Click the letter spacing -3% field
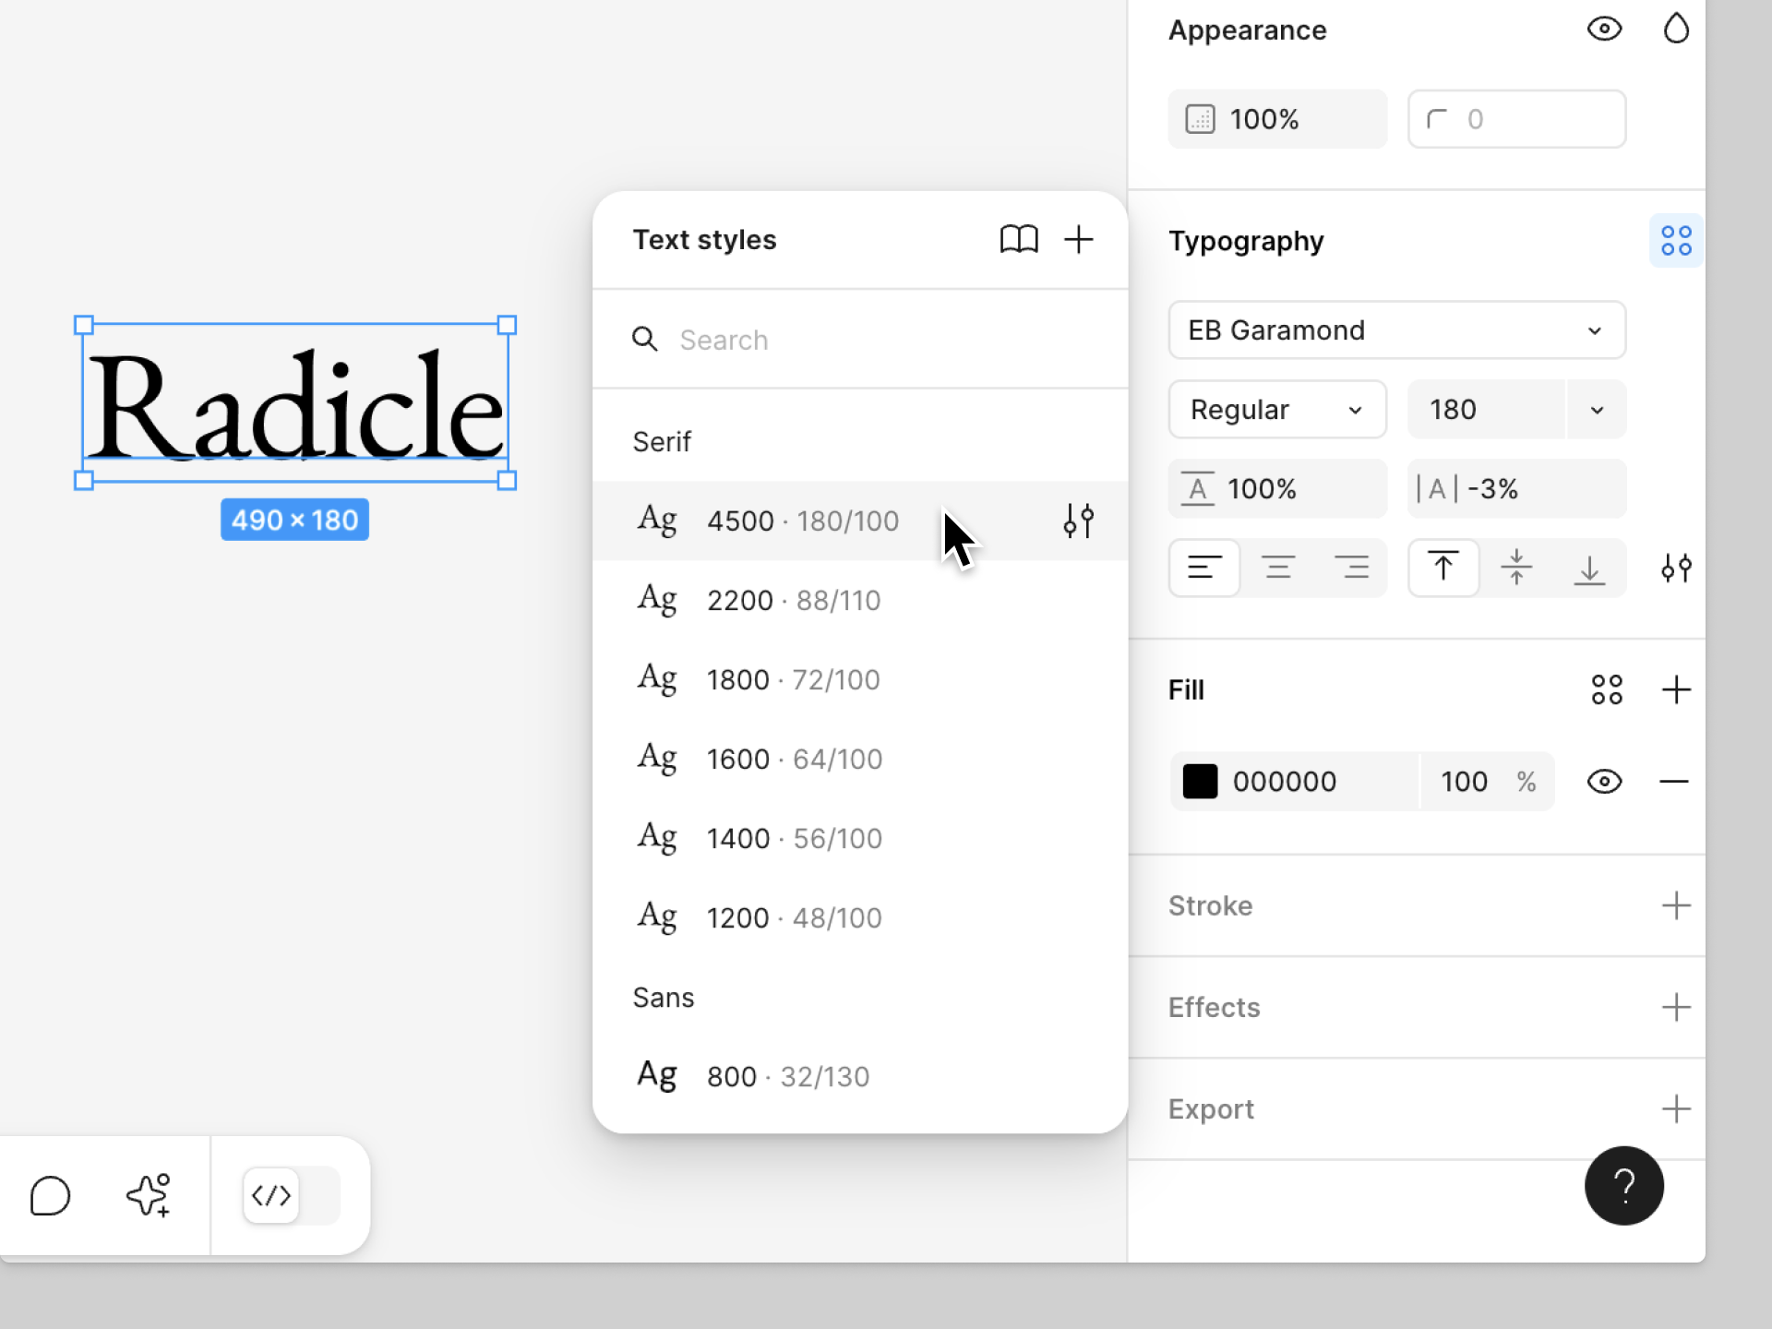The height and width of the screenshot is (1329, 1772). (1516, 488)
